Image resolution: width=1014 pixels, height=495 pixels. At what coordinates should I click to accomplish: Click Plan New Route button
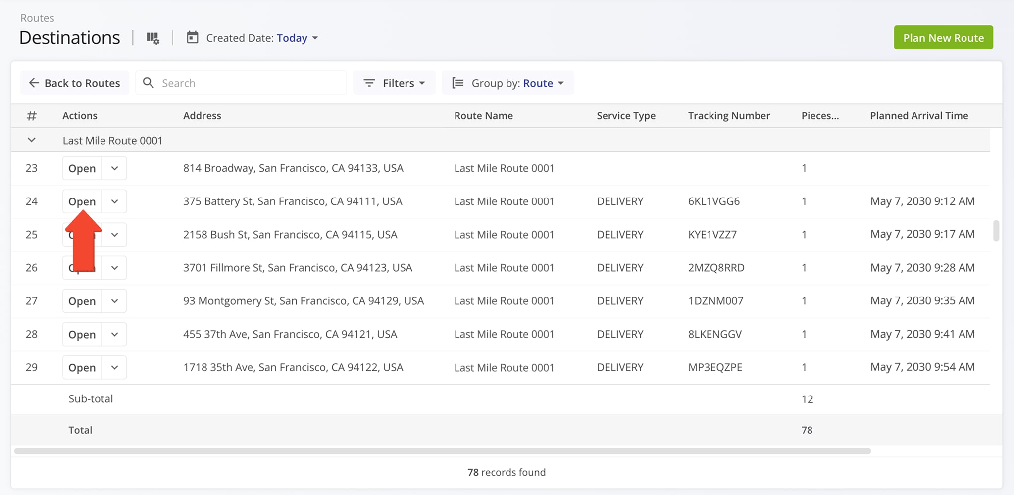coord(943,38)
